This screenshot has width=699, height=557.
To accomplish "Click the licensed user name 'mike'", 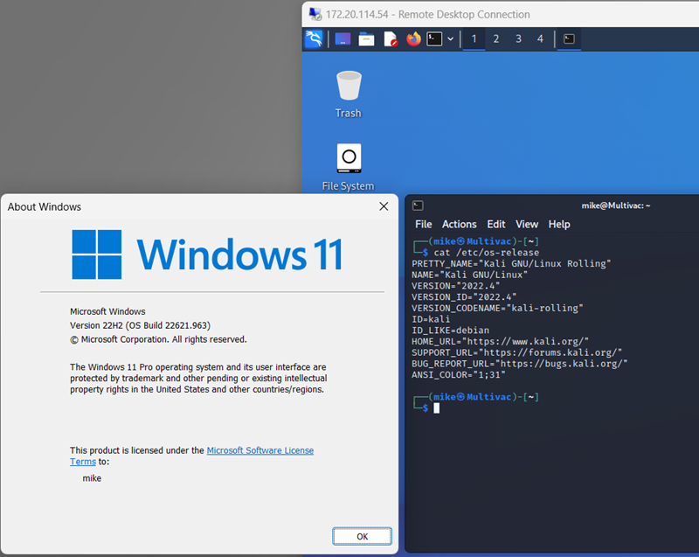I will click(x=92, y=478).
